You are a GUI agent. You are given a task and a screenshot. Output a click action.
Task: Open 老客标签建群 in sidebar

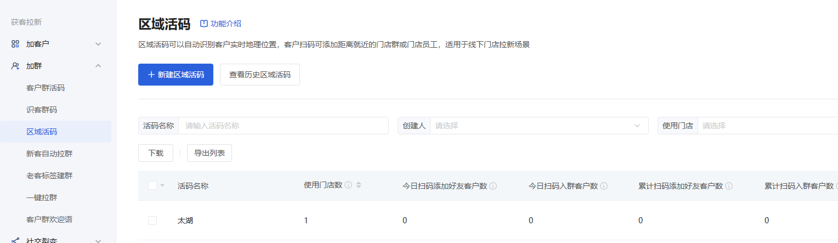(49, 176)
